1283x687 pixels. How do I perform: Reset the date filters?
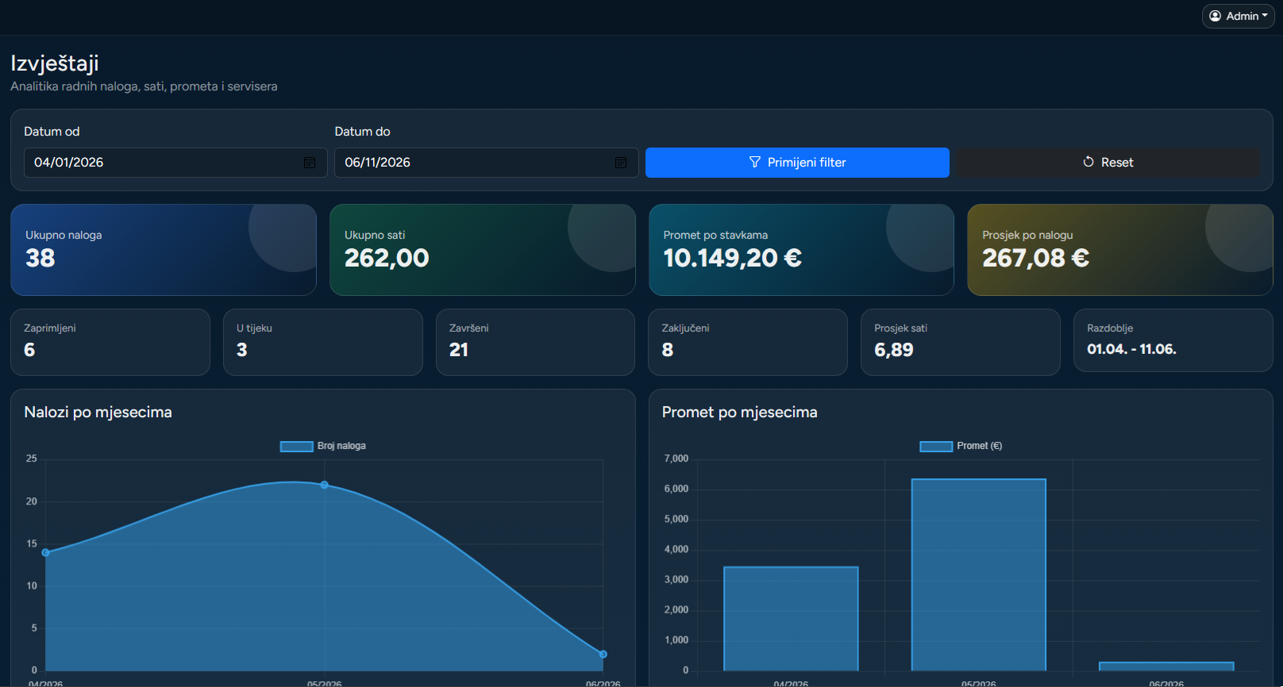coord(1108,163)
